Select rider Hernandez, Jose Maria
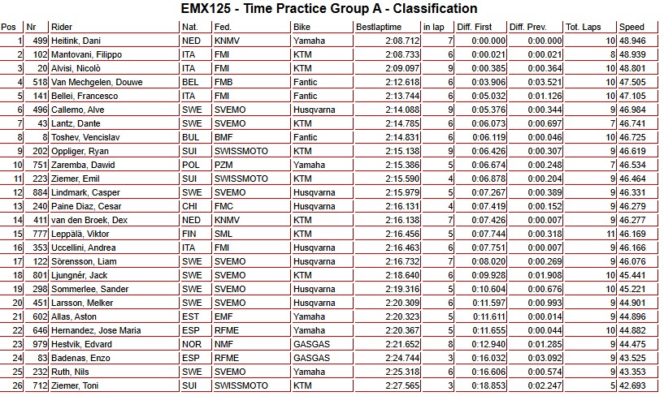Screen dimensions: 664x396 (93, 330)
